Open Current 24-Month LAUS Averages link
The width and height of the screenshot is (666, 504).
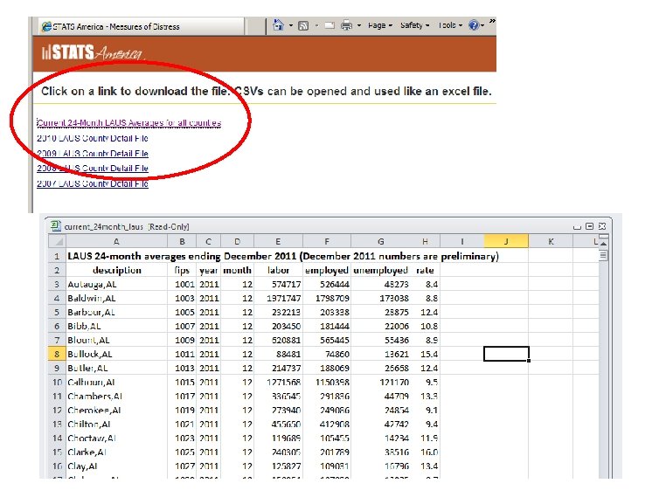point(128,122)
